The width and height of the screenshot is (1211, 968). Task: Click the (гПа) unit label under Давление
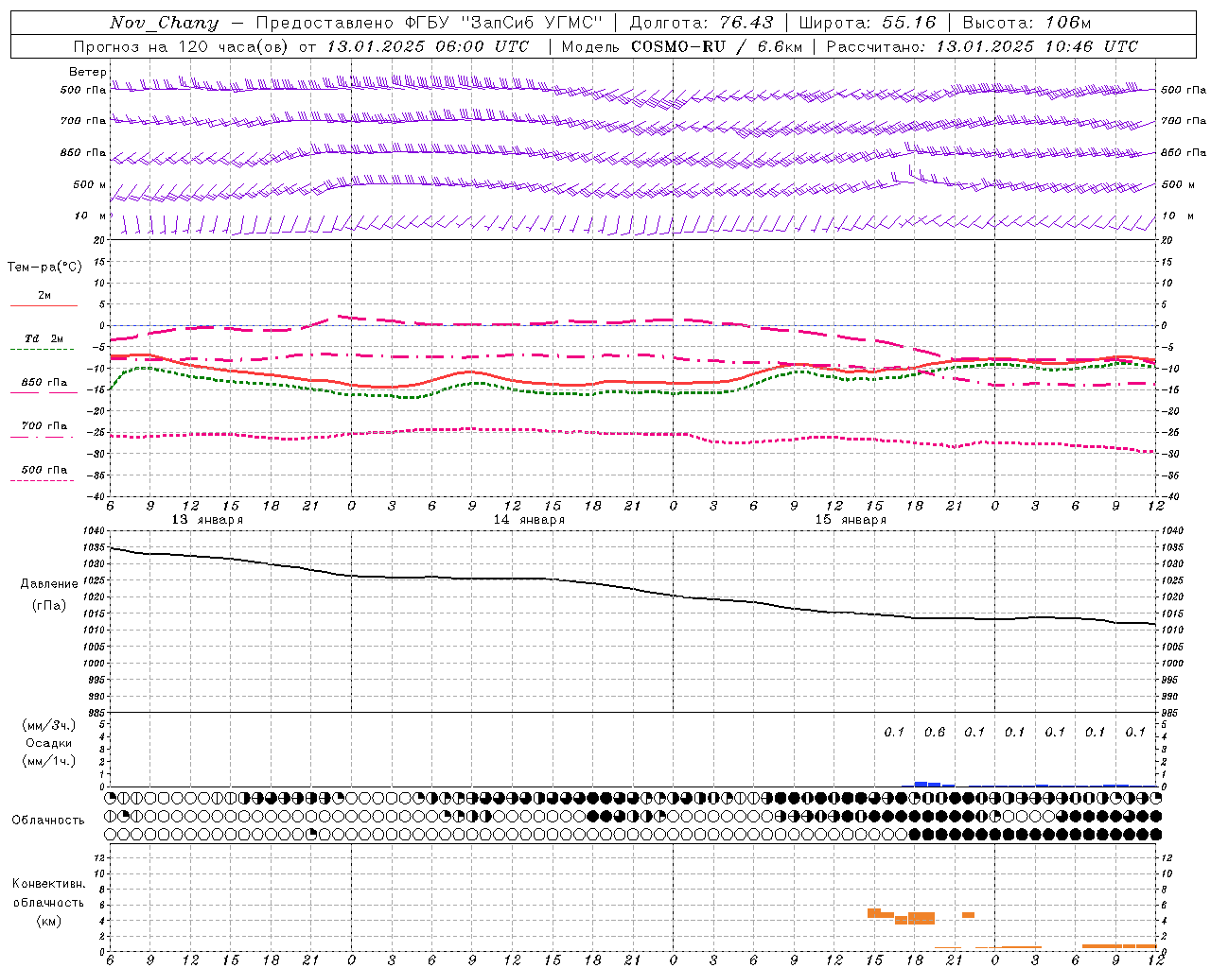(49, 606)
